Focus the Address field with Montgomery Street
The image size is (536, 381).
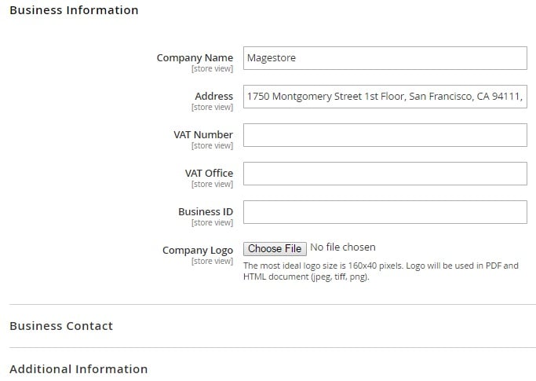pyautogui.click(x=385, y=97)
